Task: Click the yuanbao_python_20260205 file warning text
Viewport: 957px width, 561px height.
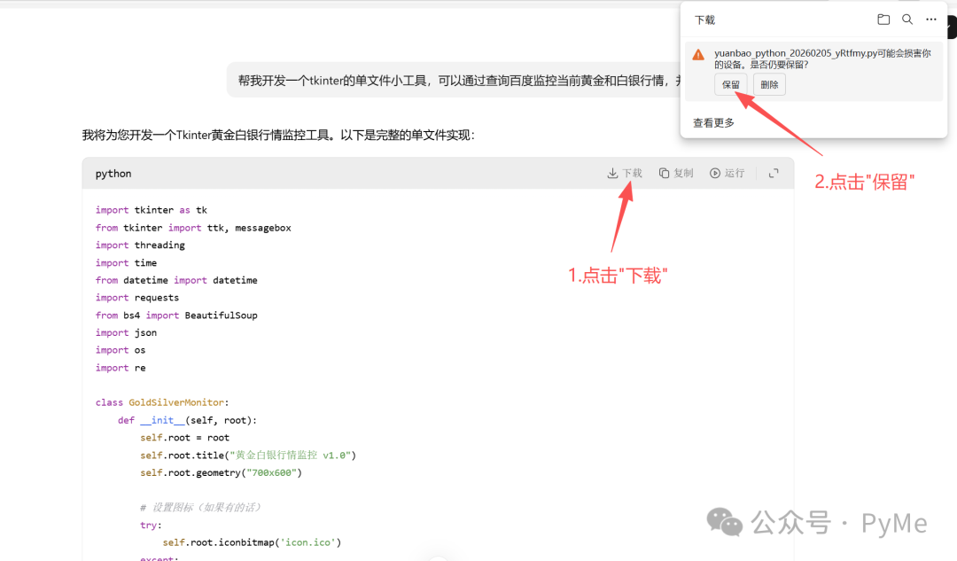Action: click(x=822, y=58)
